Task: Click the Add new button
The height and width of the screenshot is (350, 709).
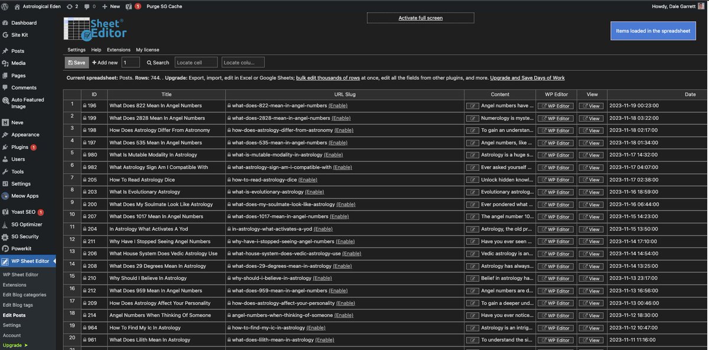Action: point(105,62)
